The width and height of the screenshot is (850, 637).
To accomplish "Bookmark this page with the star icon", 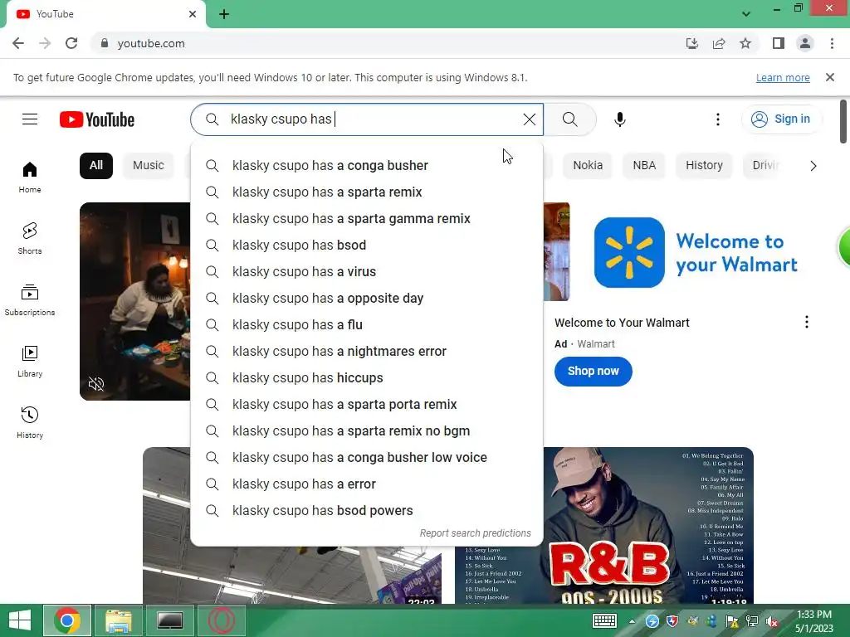I will (745, 43).
